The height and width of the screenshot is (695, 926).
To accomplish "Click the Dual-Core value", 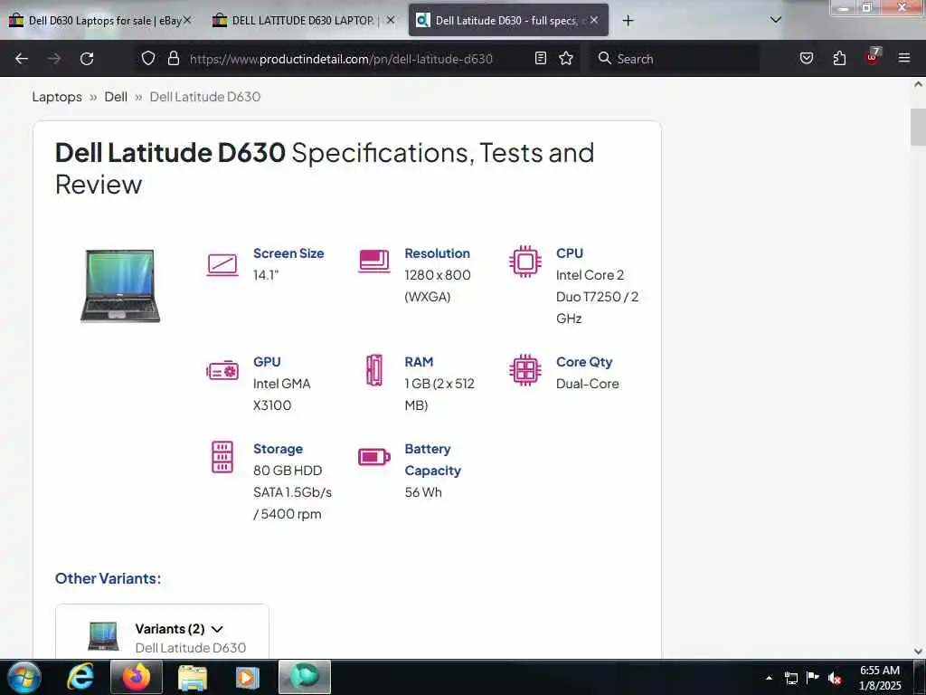I will (x=587, y=384).
